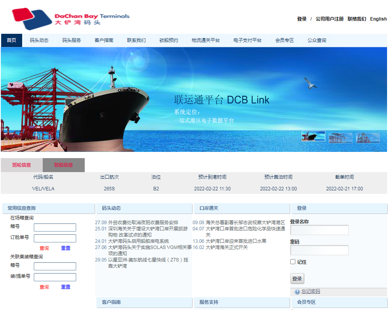
Task: Click the 登录 submit button
Action: (297, 279)
